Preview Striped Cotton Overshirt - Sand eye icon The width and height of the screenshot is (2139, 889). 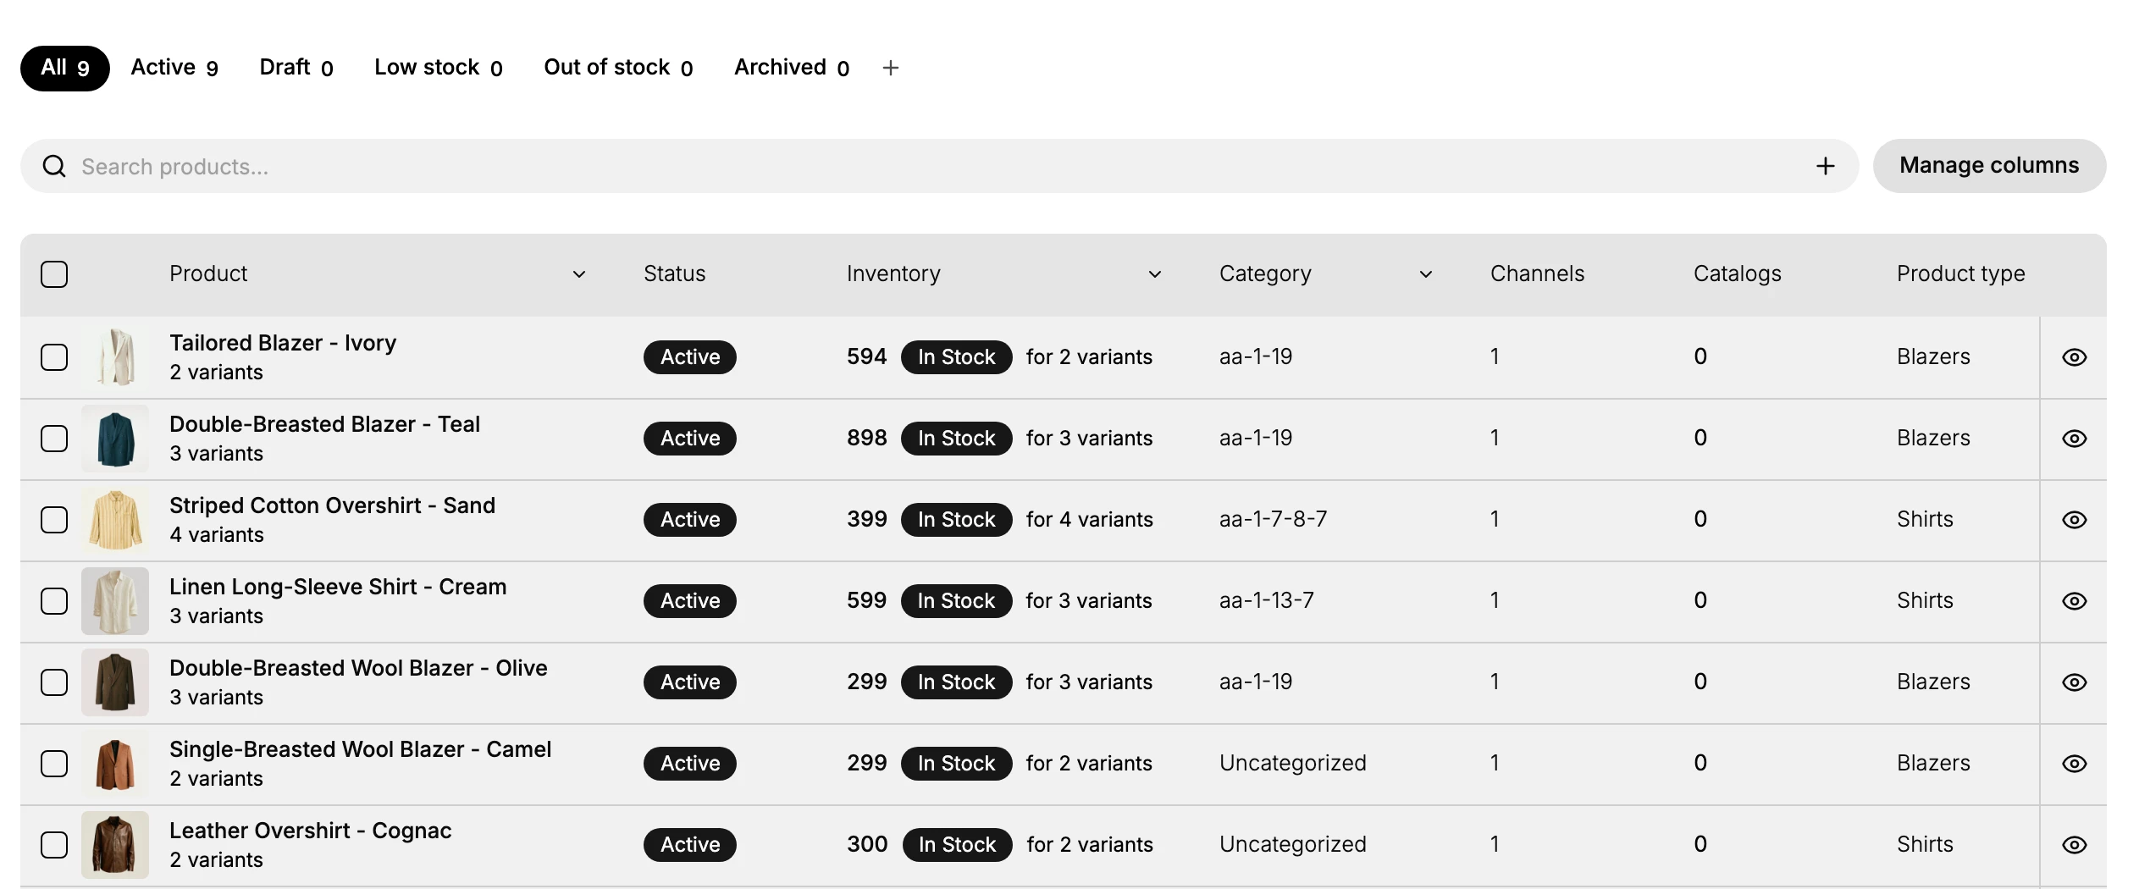pyautogui.click(x=2074, y=520)
